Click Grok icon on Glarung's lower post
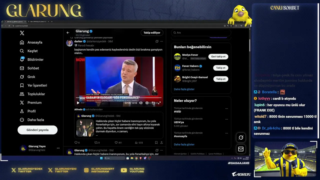 pyautogui.click(x=157, y=150)
